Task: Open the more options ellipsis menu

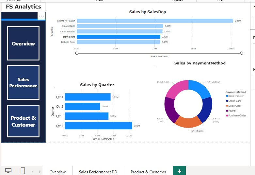Action: tap(41, 16)
